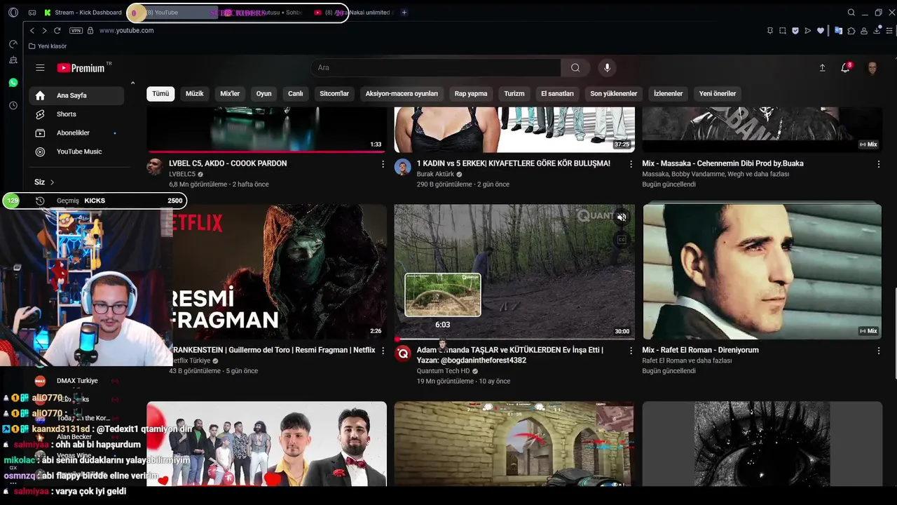Switch to Stream - Kick Dashboard tab

[x=83, y=13]
